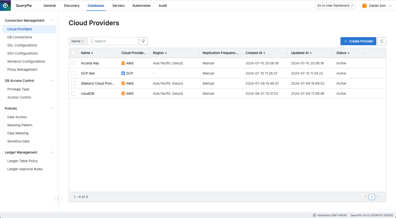Click the AWS icon in Access Key row
This screenshot has width=396, height=218.
(x=123, y=63)
